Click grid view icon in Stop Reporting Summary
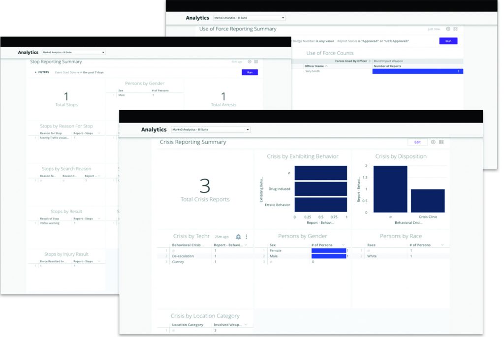The width and height of the screenshot is (504, 337). pyautogui.click(x=256, y=62)
